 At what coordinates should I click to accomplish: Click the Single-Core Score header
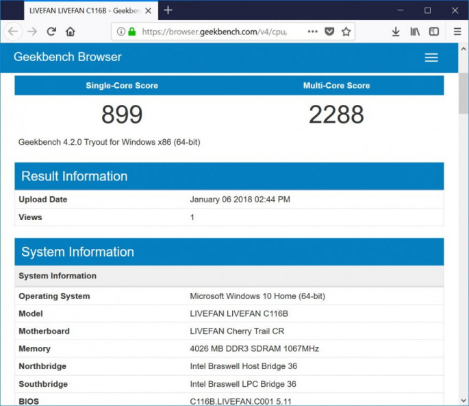122,86
